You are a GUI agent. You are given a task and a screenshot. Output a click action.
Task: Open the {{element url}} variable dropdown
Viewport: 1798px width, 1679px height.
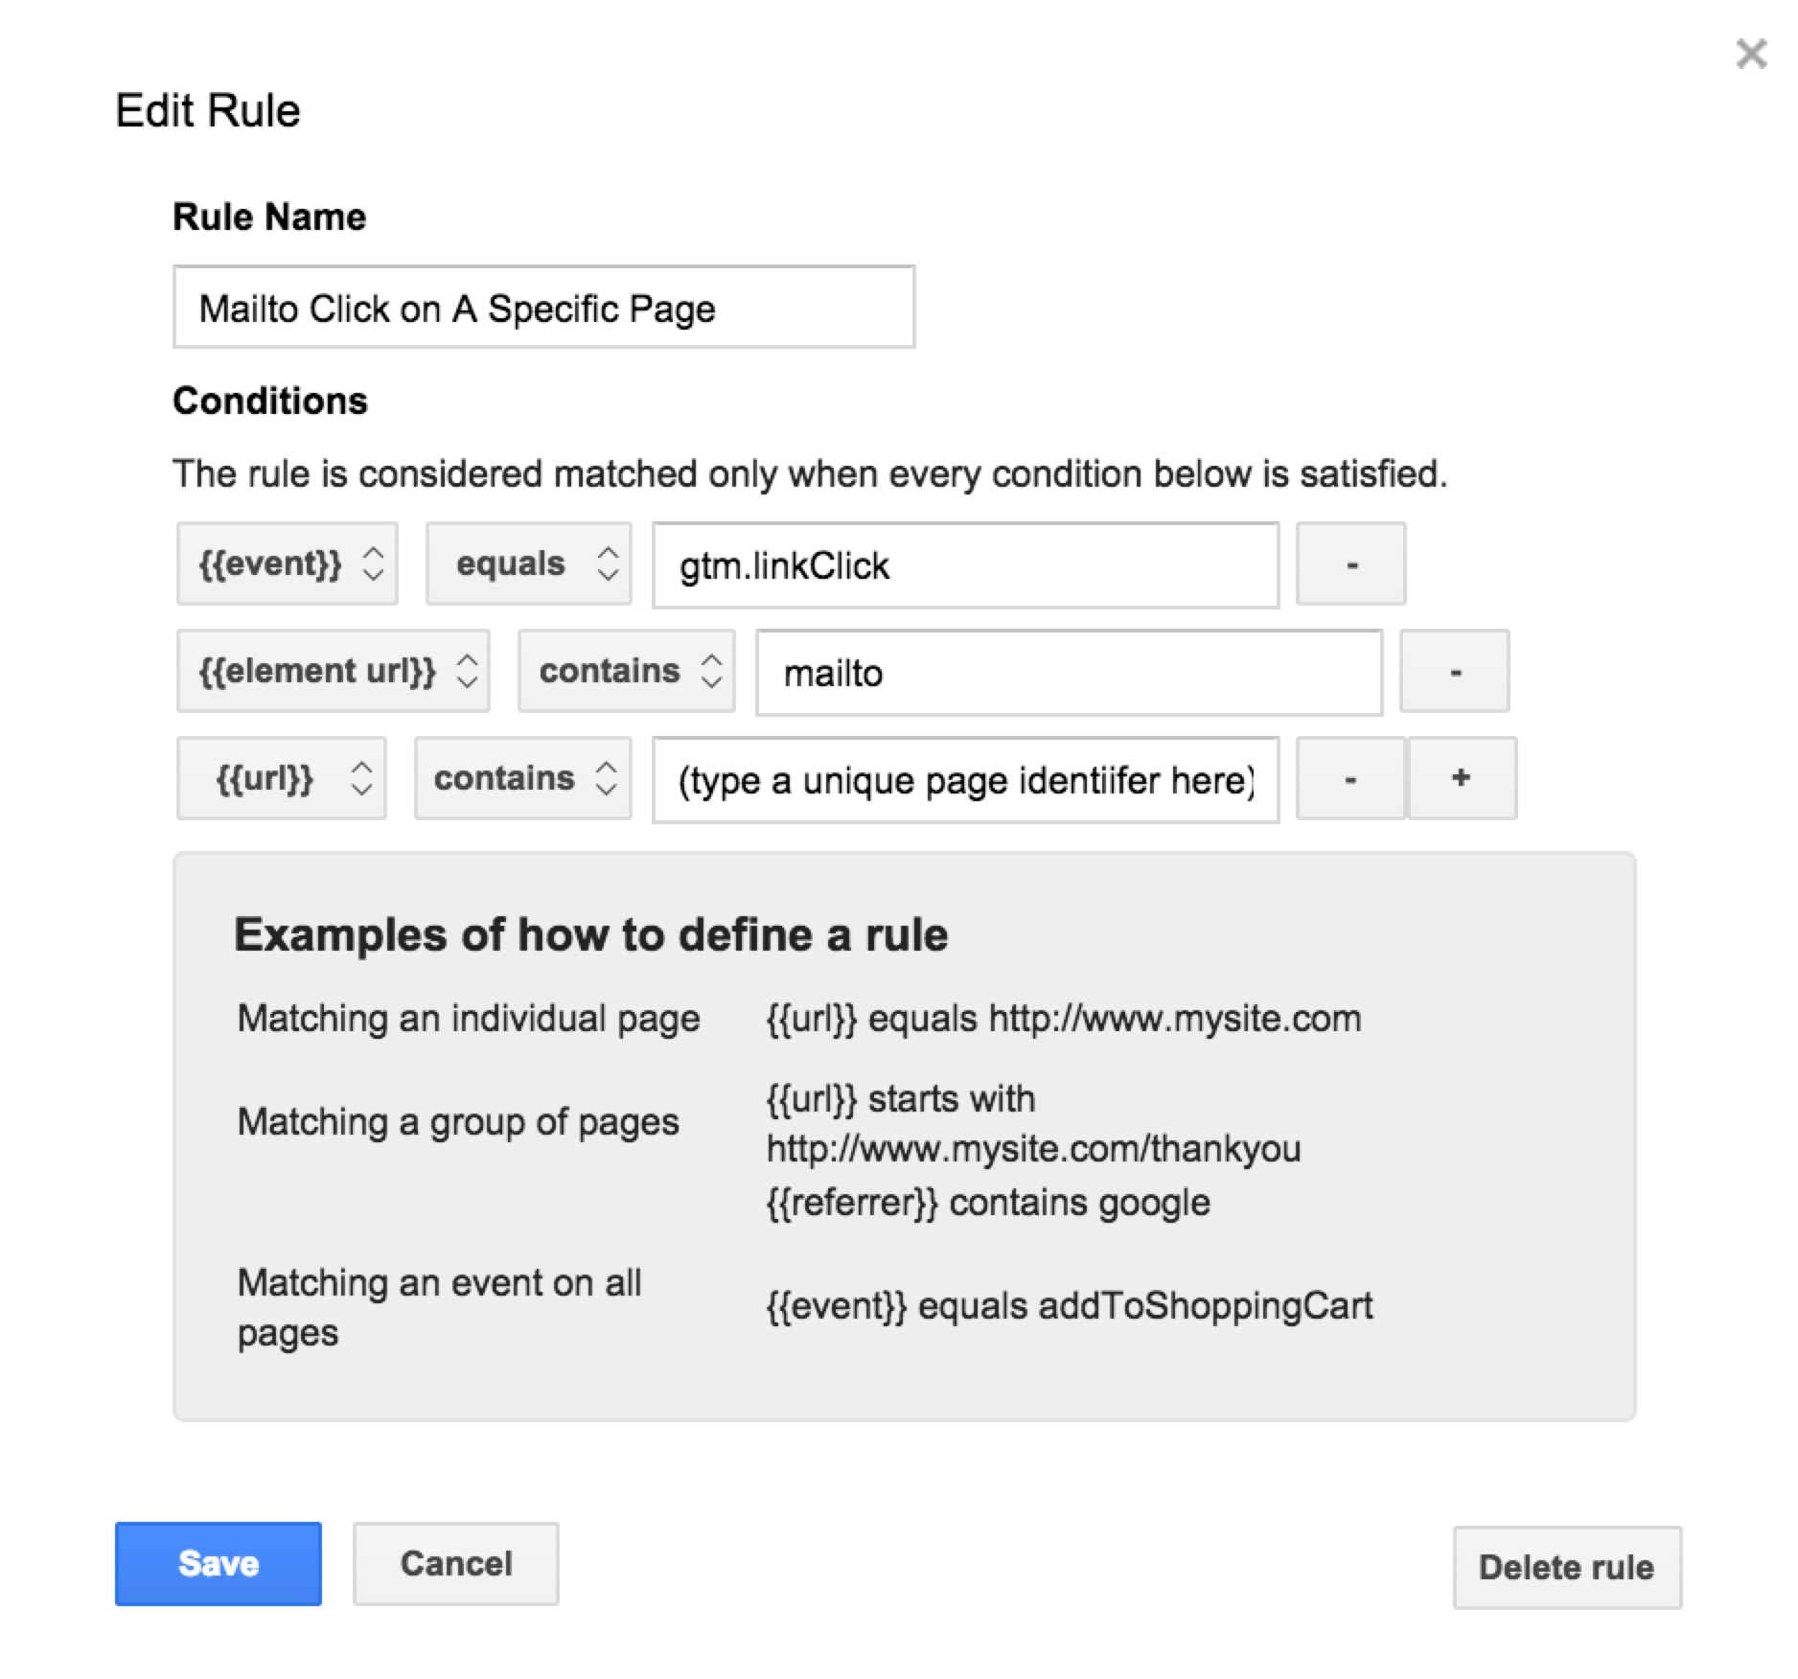tap(334, 672)
